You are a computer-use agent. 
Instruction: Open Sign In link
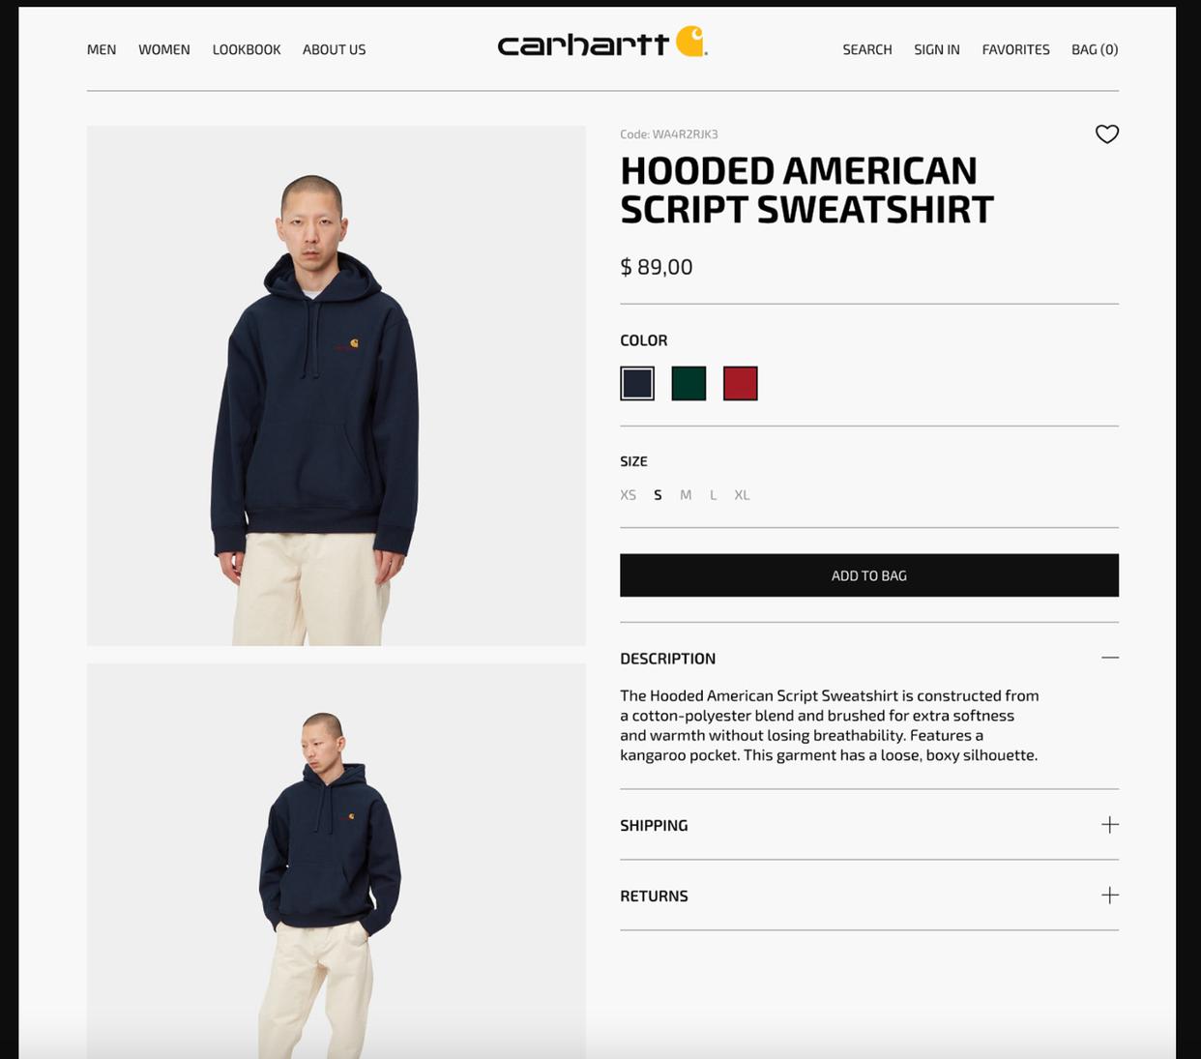pos(937,49)
